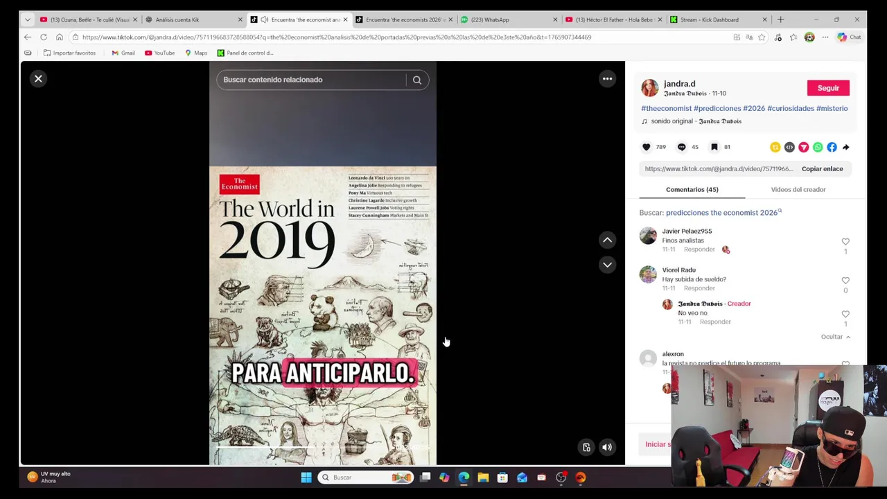Open Gmail bookmark
This screenshot has width=887, height=499.
click(123, 53)
